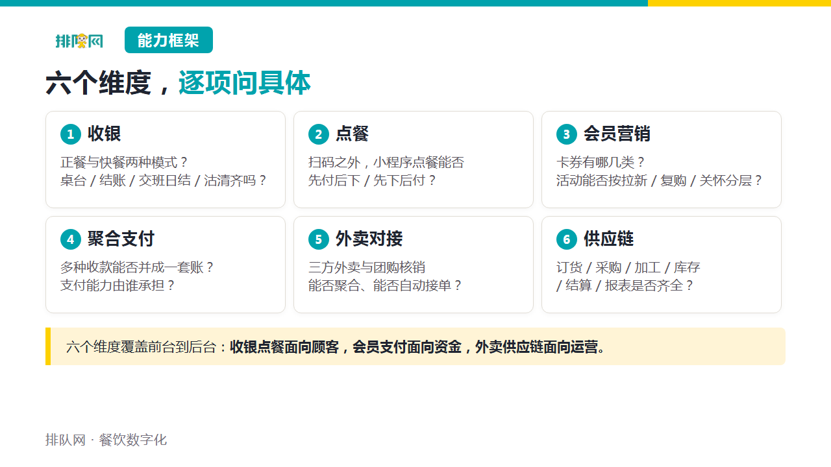Click the number 5 circle badge beside 外卖对接
Image resolution: width=831 pixels, height=467 pixels.
point(319,239)
